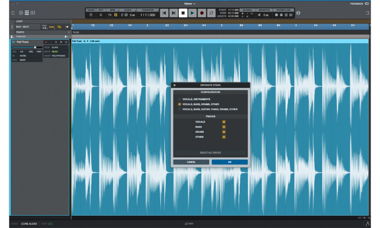Arm recording with the record button
This screenshot has height=228, width=380.
pyautogui.click(x=202, y=13)
